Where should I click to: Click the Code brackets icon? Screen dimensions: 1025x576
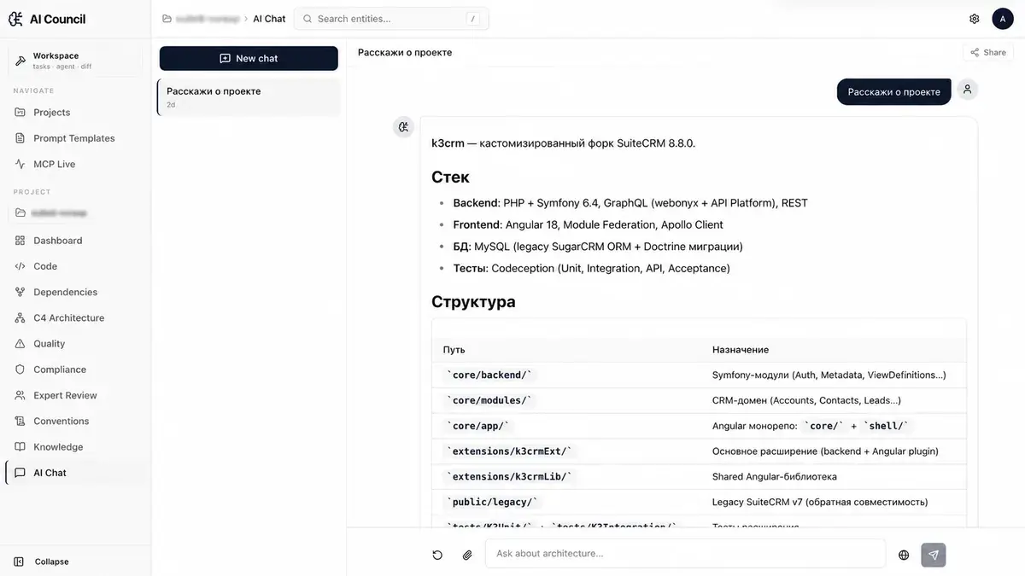(20, 266)
